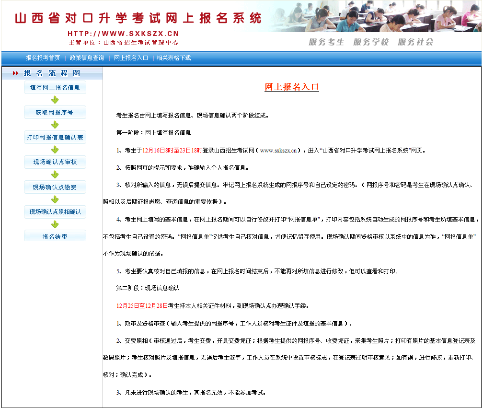Click the 现场确认点审核 step button

tap(55, 162)
